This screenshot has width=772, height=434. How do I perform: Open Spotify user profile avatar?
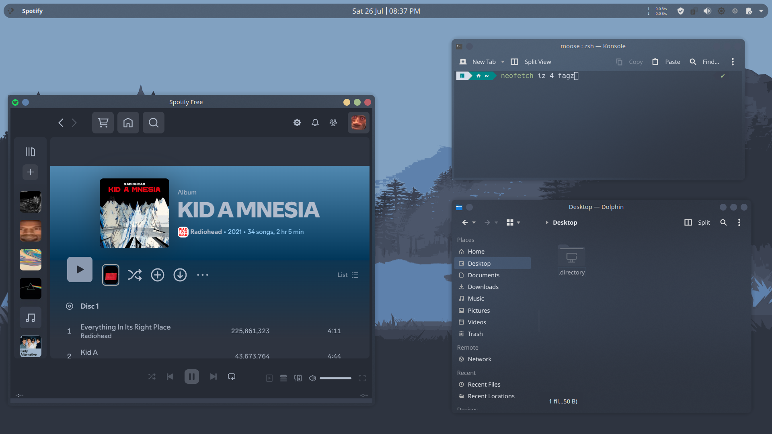point(358,123)
